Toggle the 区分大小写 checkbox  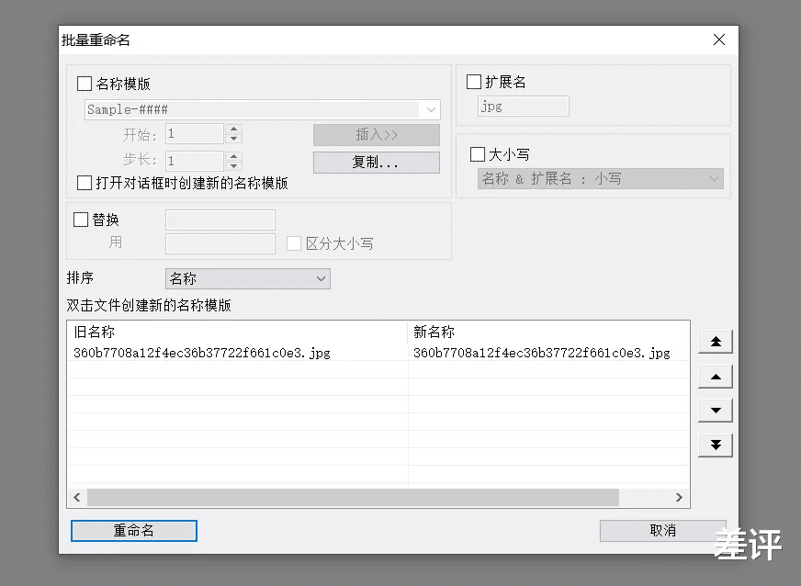pos(293,242)
